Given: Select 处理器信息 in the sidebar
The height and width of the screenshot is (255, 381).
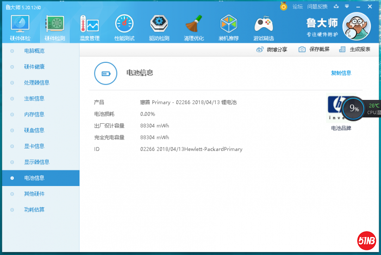Looking at the screenshot, I should [x=37, y=83].
